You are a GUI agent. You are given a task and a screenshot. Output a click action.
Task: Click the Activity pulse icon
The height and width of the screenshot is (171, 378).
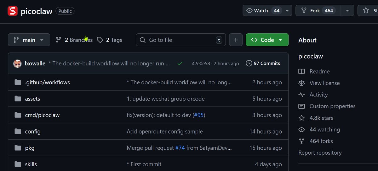pyautogui.click(x=302, y=95)
